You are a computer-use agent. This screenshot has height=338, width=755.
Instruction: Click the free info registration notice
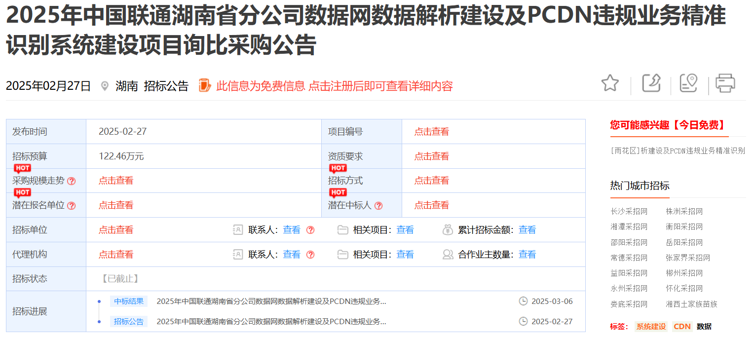pos(334,86)
